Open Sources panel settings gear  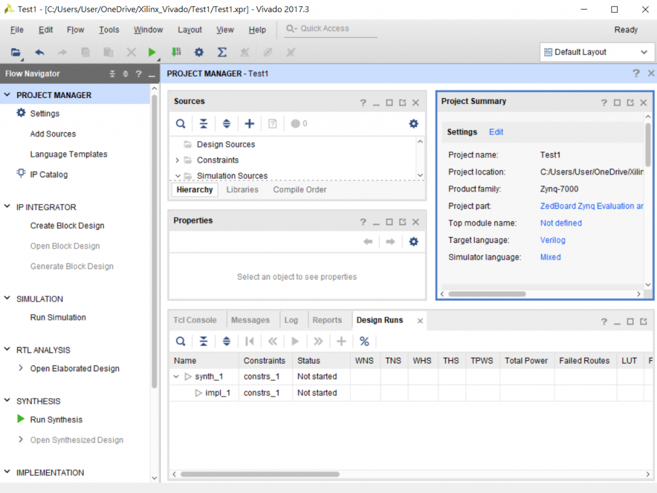414,124
